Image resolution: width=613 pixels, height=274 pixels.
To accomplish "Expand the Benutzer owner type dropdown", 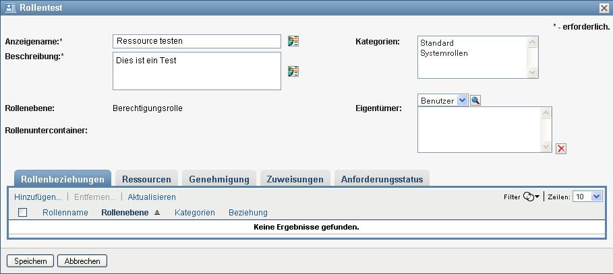I will (x=462, y=100).
